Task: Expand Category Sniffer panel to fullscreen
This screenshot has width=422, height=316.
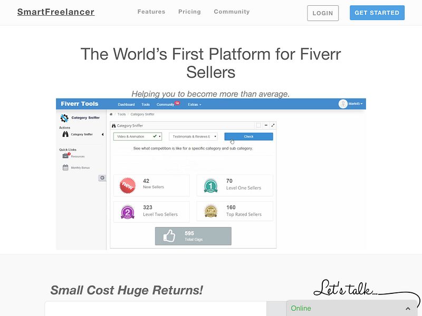Action: tap(273, 125)
